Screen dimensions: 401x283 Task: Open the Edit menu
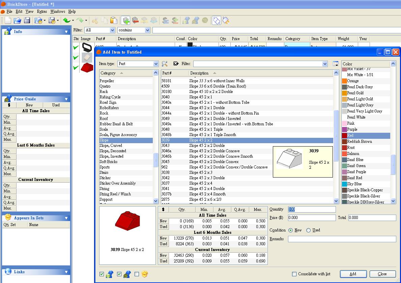click(19, 11)
